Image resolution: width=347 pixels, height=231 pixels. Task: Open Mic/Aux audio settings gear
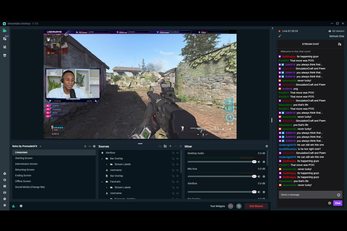pyautogui.click(x=264, y=176)
